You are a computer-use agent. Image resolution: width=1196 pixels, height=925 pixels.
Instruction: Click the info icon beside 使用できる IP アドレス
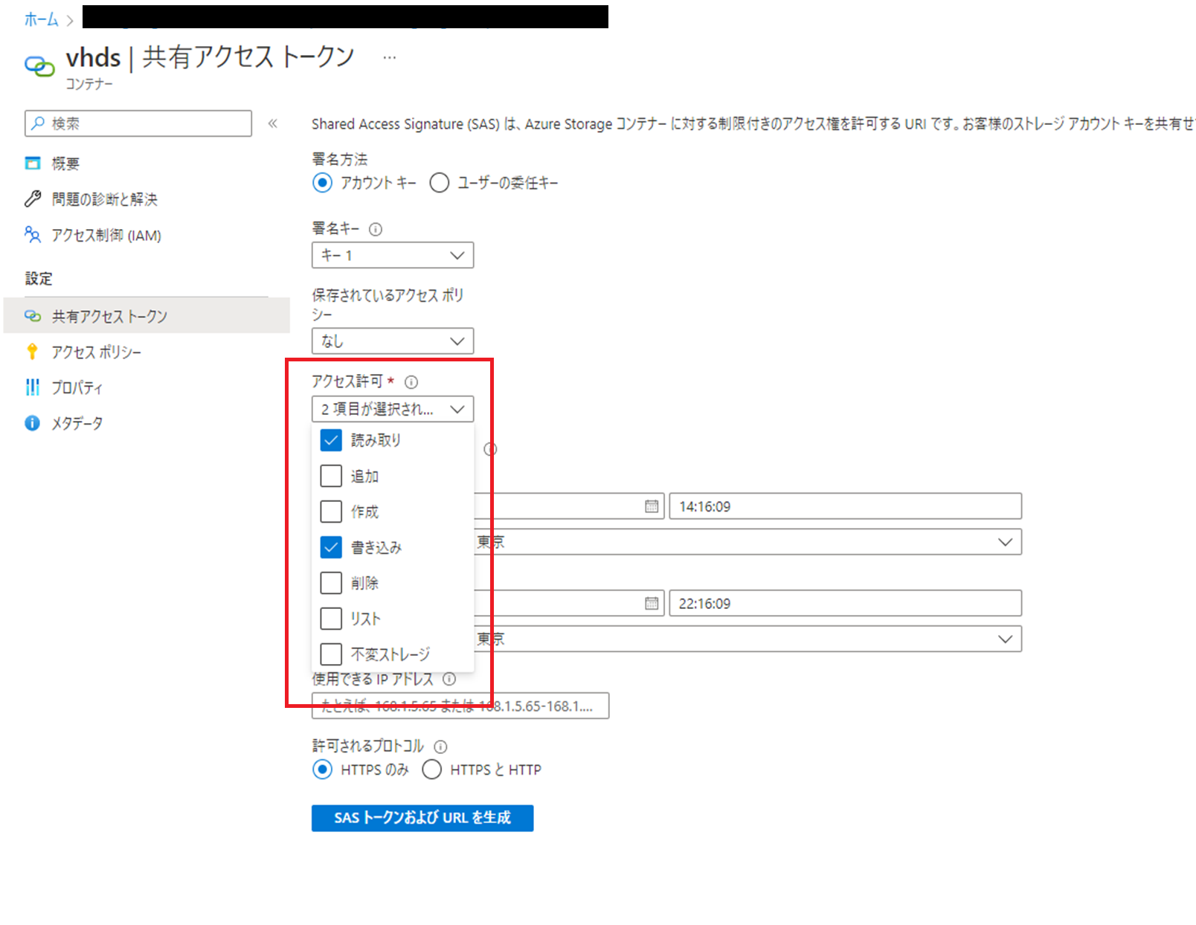[449, 679]
